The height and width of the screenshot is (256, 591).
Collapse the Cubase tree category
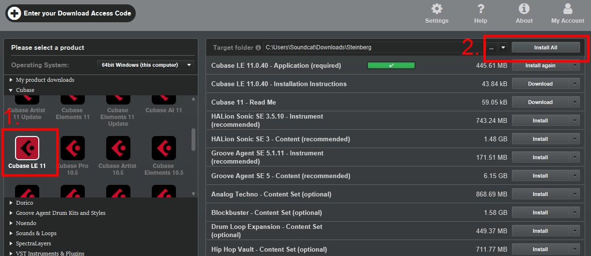coord(11,90)
